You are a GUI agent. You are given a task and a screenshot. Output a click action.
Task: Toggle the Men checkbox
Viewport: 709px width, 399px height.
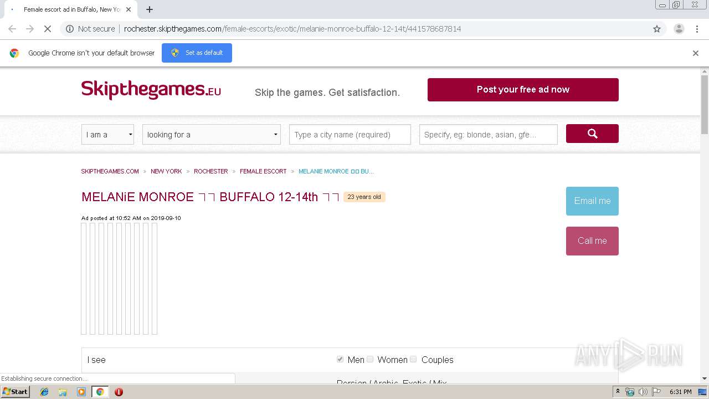tap(340, 359)
